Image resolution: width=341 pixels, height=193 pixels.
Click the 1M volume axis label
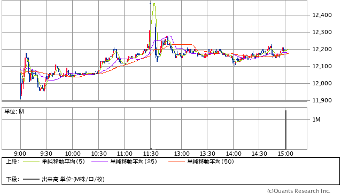pyautogui.click(x=316, y=119)
